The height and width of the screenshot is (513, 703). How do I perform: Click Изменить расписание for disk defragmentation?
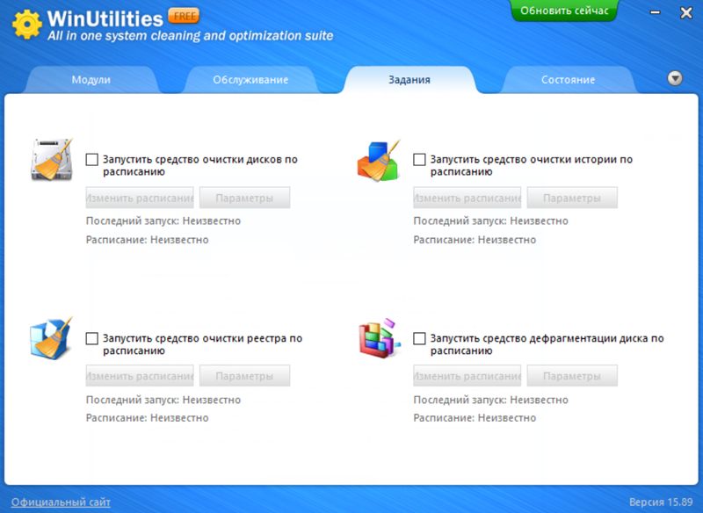(x=467, y=376)
